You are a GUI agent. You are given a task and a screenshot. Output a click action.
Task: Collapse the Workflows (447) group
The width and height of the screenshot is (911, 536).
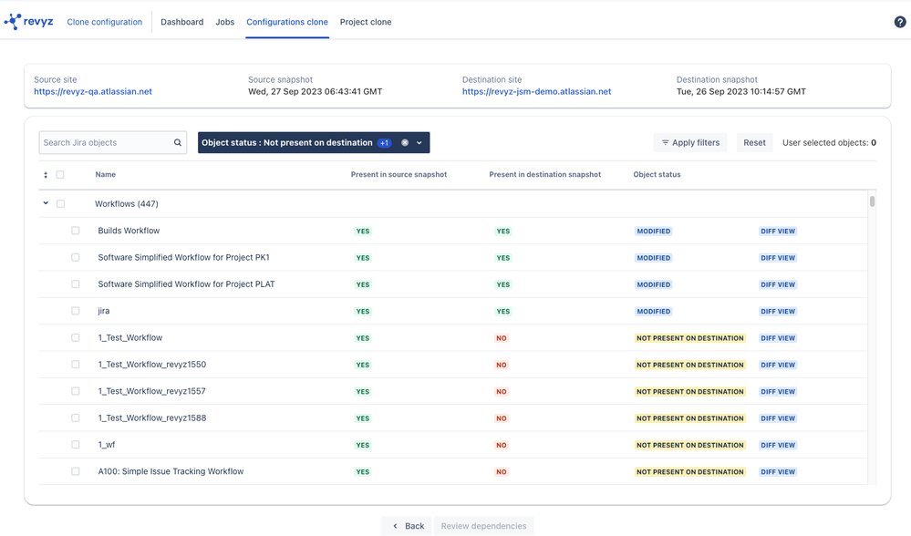[x=46, y=203]
